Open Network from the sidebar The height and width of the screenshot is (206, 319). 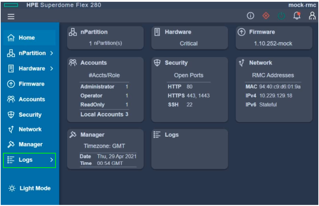point(29,129)
